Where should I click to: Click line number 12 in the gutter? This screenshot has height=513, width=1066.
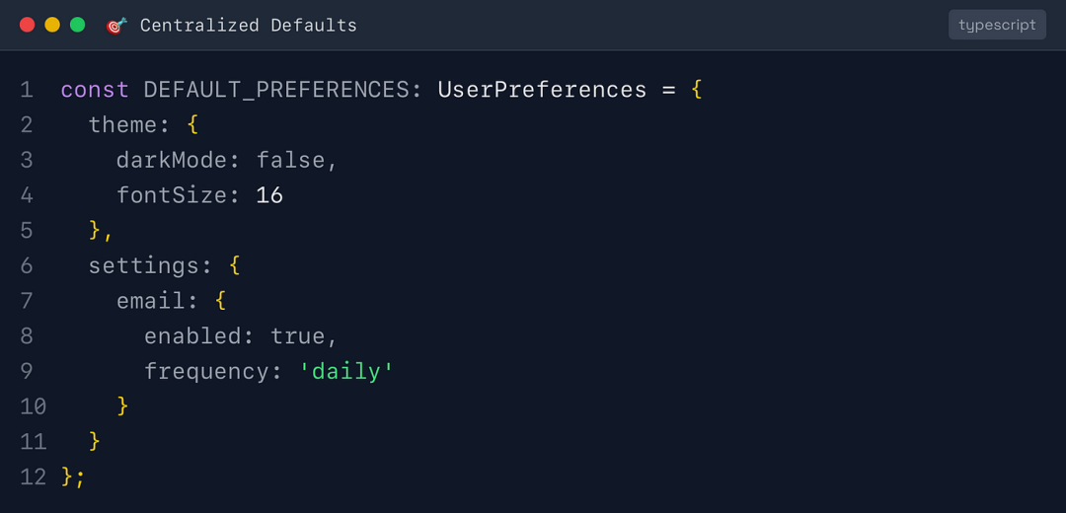[x=33, y=476]
